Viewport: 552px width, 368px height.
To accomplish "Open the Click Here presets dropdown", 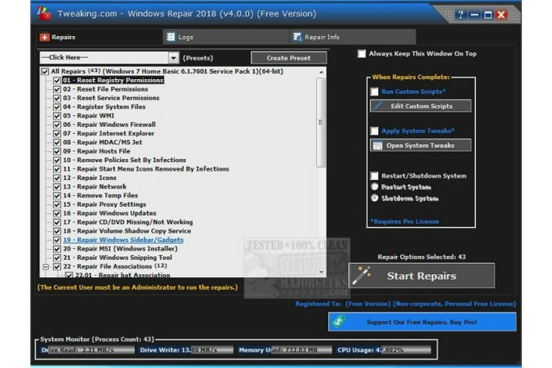I will pos(172,56).
